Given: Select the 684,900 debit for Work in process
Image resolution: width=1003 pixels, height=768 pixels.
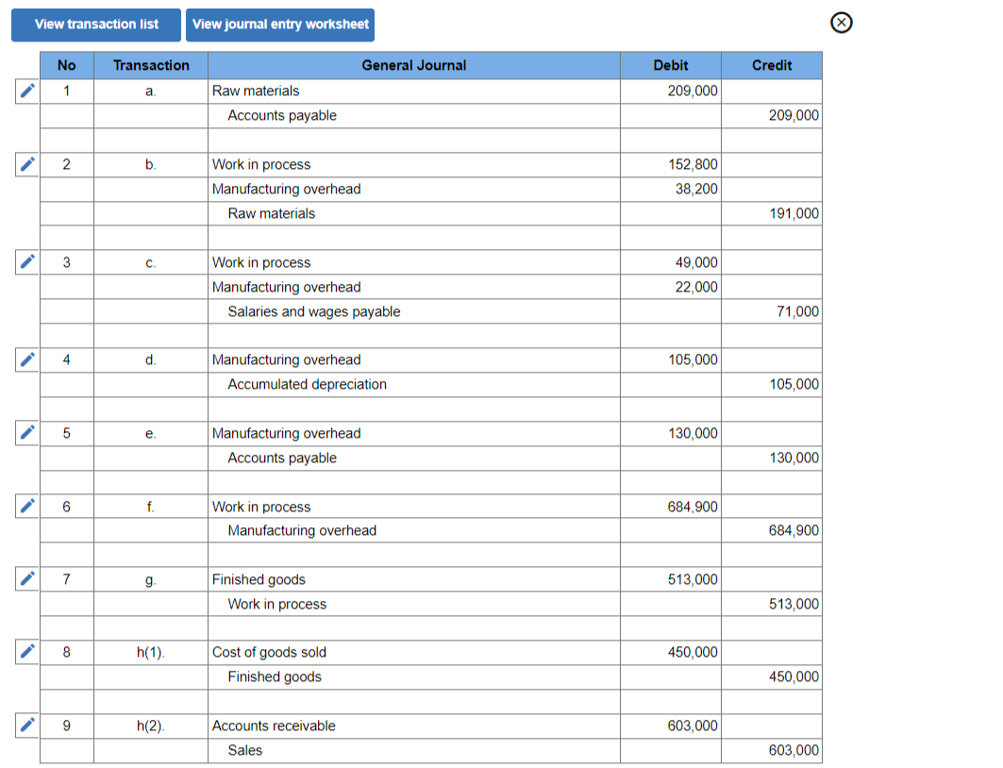Looking at the screenshot, I should click(670, 507).
